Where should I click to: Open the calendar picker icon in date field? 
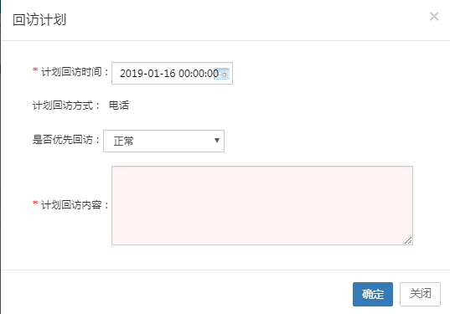pos(221,74)
